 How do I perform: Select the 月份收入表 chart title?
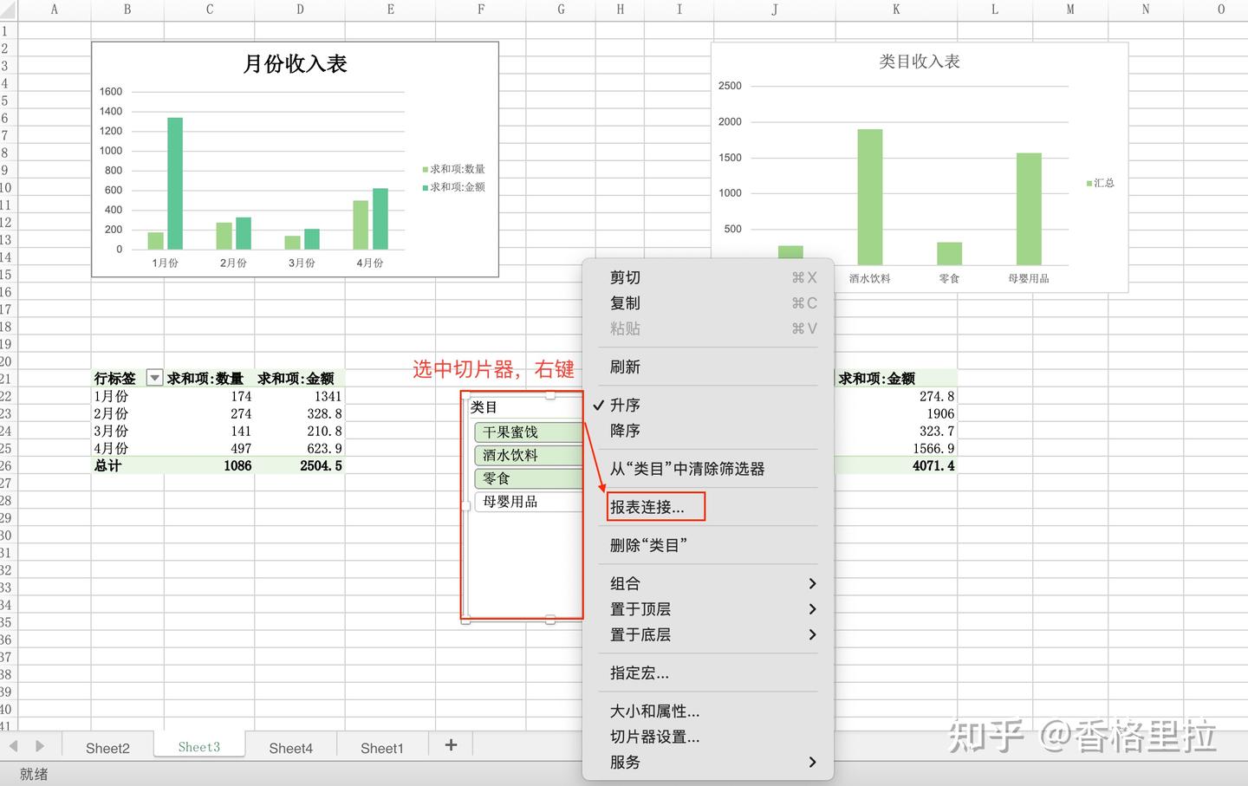coord(296,64)
